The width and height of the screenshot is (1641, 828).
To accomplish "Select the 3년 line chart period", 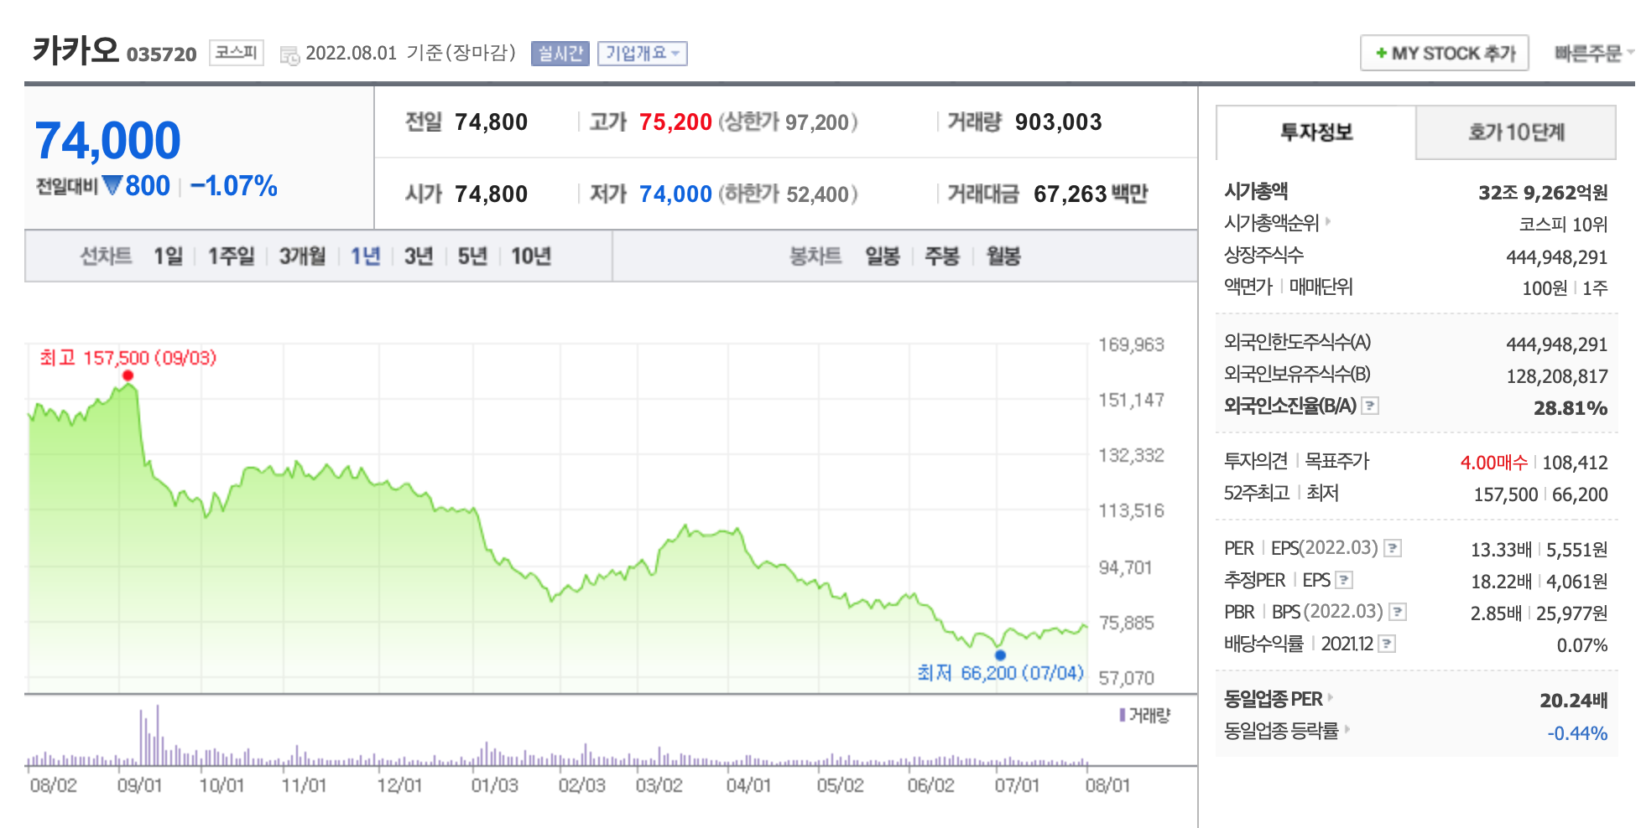I will [419, 256].
